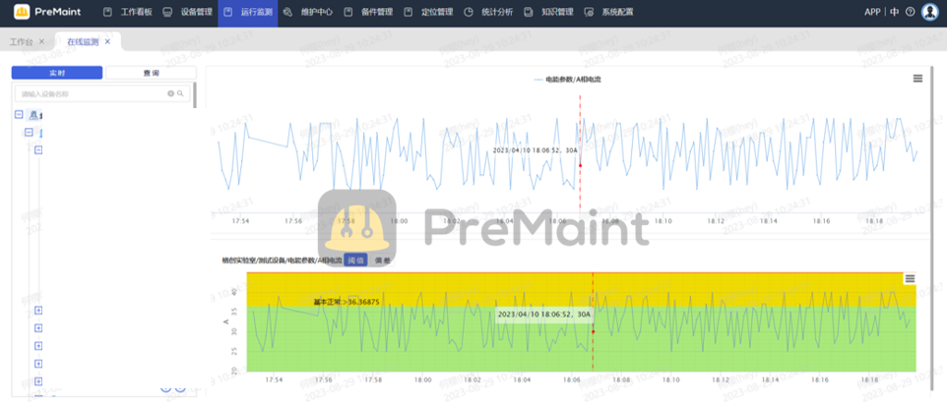Click the help question mark icon
Screen dimensions: 948x402
point(910,12)
